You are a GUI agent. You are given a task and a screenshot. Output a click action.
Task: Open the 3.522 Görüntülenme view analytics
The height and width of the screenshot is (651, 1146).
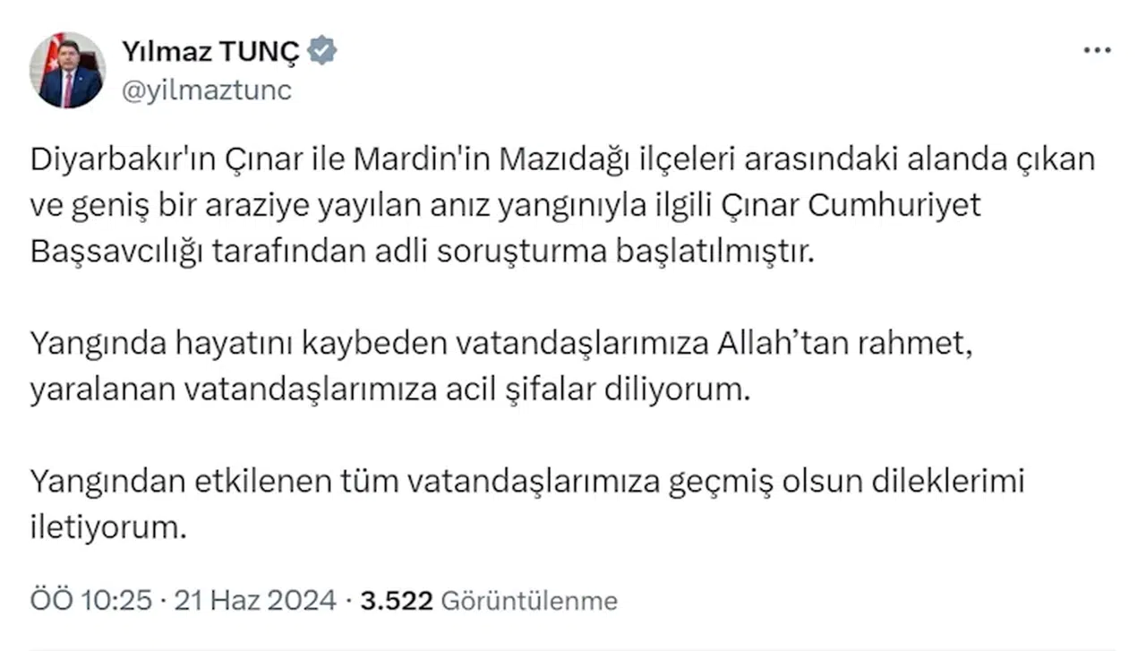(x=488, y=600)
